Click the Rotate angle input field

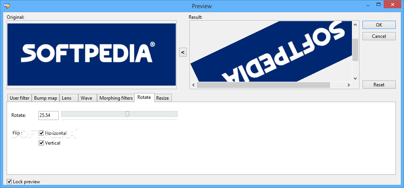49,115
